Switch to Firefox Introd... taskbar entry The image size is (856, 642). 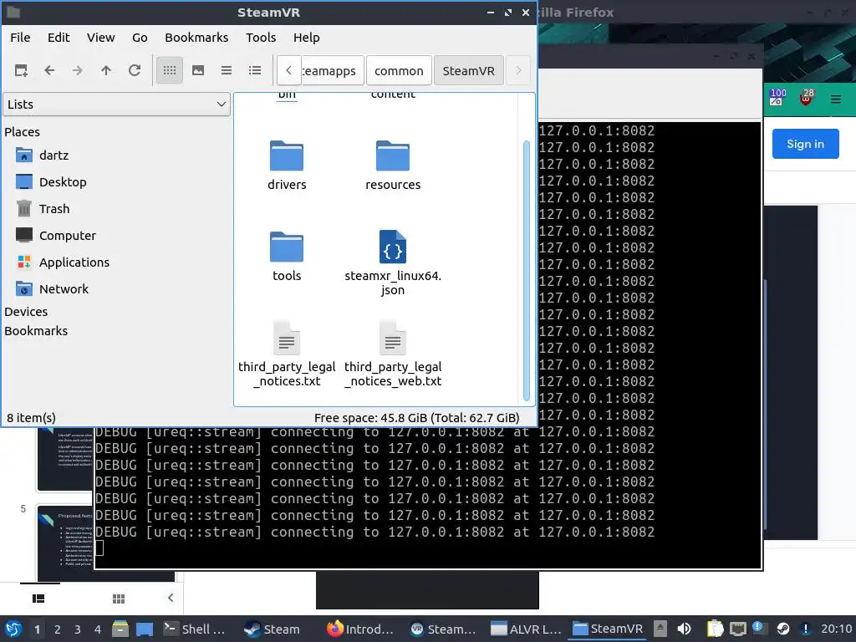click(x=360, y=629)
